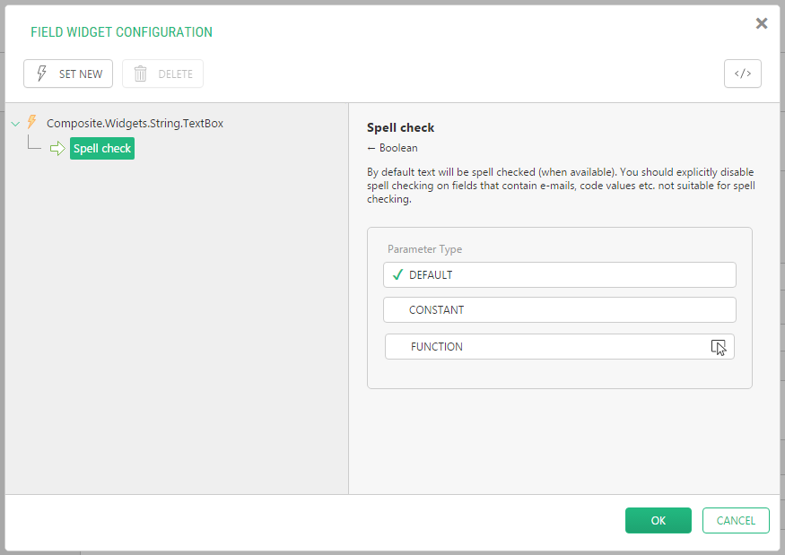Select the Composite.Widgets.String.TextBox tree item
Image resolution: width=785 pixels, height=555 pixels.
tap(135, 124)
